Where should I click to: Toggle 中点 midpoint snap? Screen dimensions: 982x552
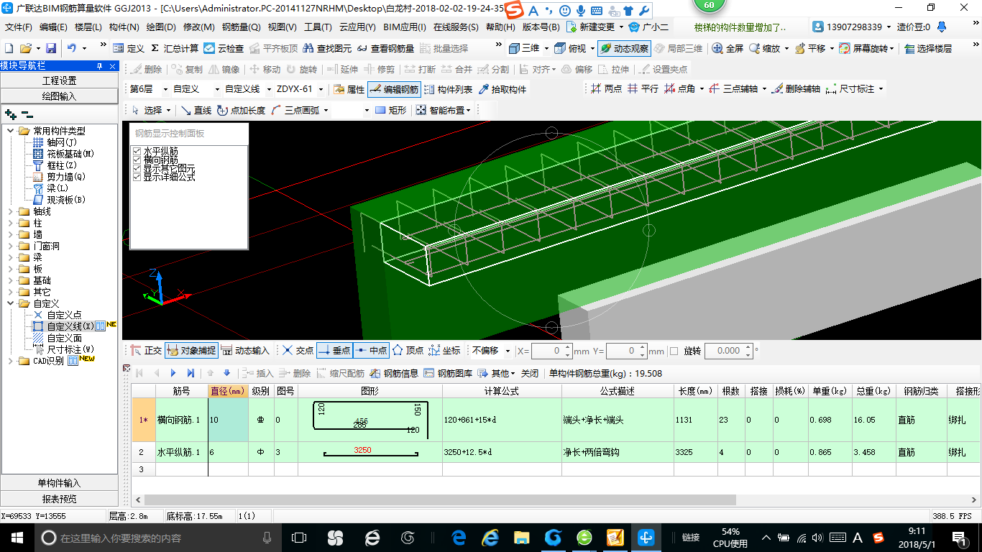[371, 351]
